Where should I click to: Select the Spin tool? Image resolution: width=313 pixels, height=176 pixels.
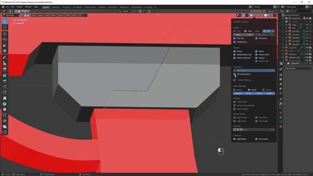5,104
